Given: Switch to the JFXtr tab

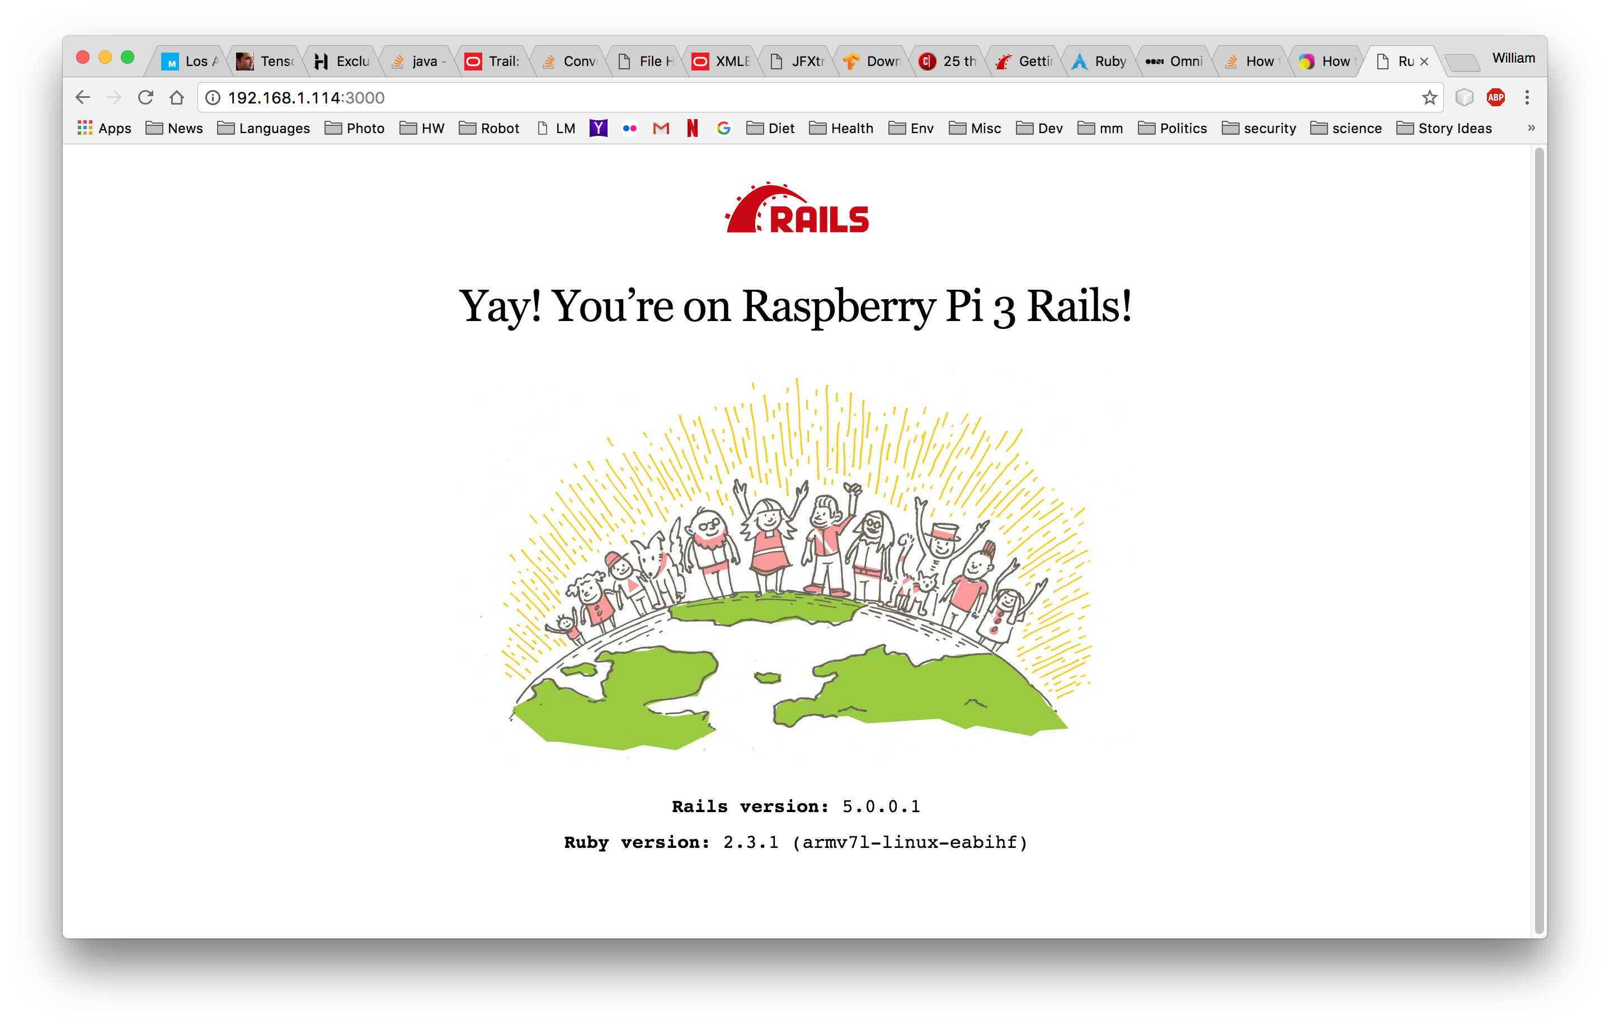Looking at the screenshot, I should pyautogui.click(x=796, y=62).
